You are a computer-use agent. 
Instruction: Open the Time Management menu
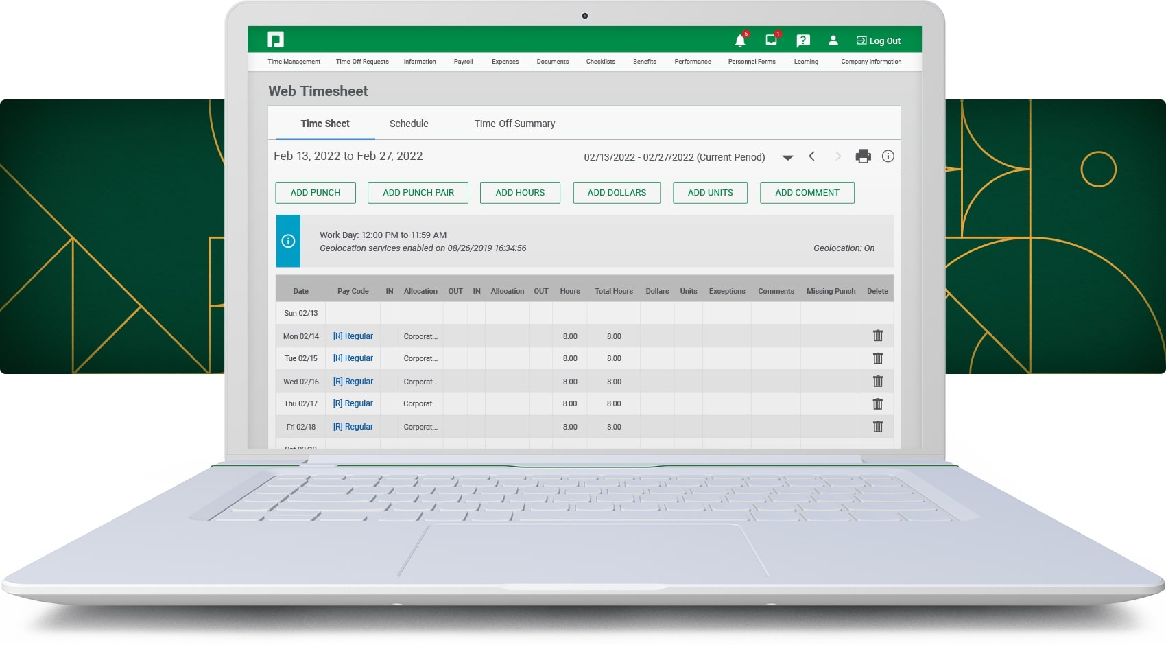click(294, 62)
